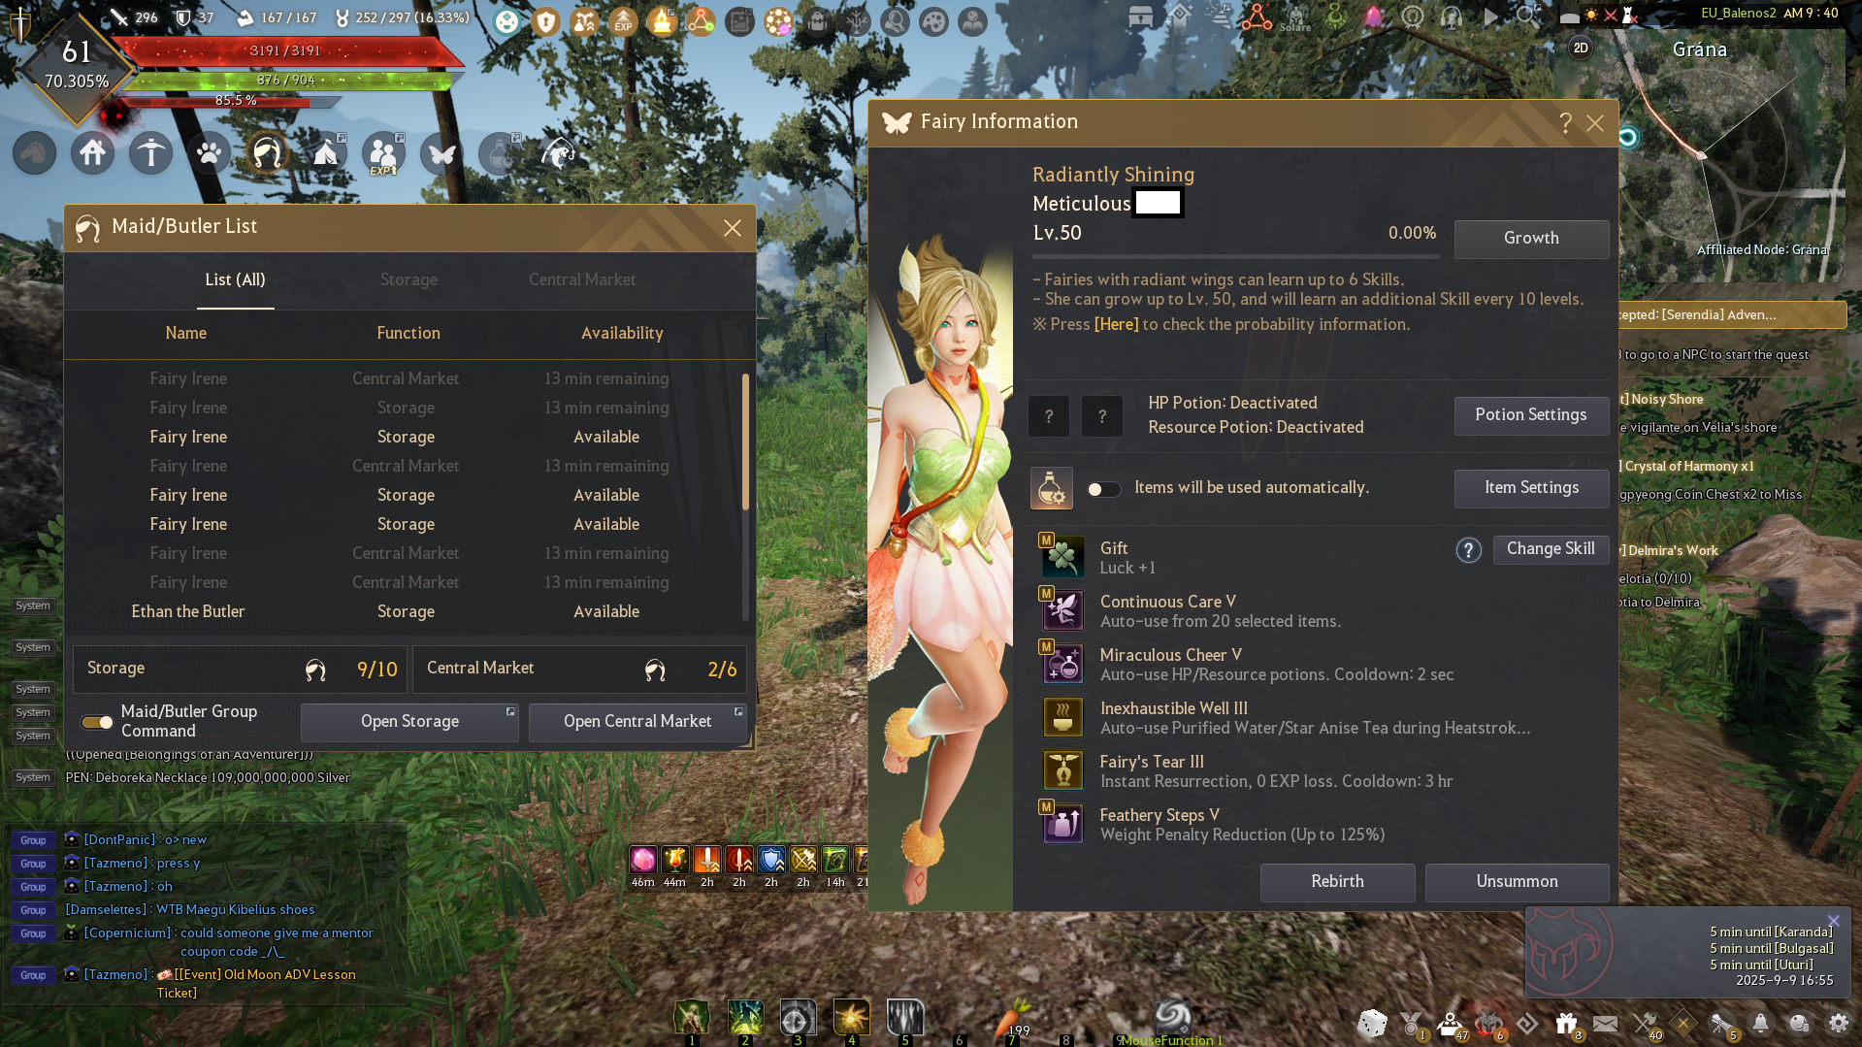The image size is (1862, 1047).
Task: Click the campfire buff icon
Action: coord(663,21)
